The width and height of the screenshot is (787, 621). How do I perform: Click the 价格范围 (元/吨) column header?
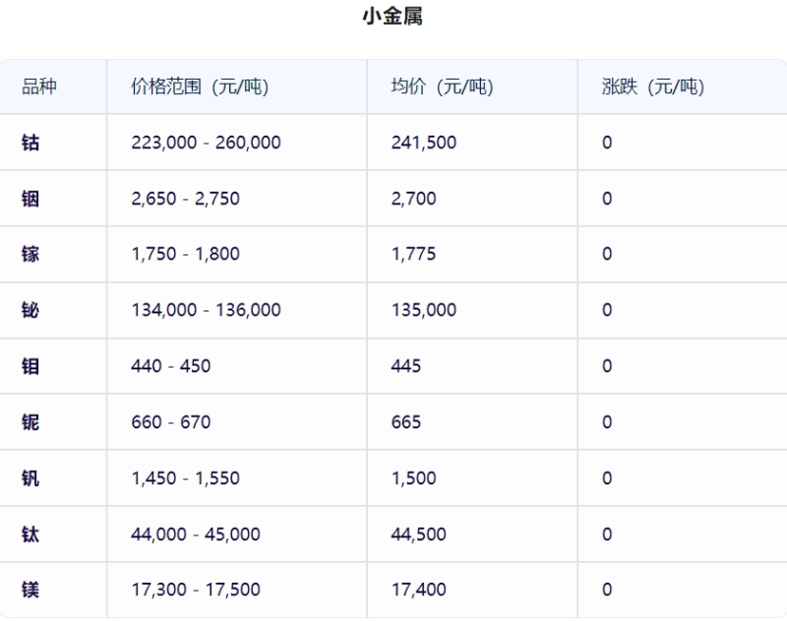pos(200,86)
